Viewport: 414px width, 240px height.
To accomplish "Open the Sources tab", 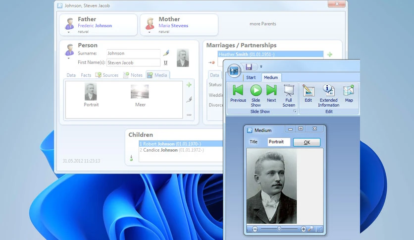I will [107, 75].
